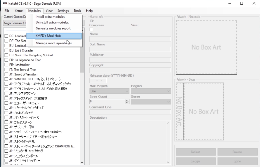The image size is (260, 167).
Task: Click the hakchi app icon in title bar
Action: coord(5,3)
